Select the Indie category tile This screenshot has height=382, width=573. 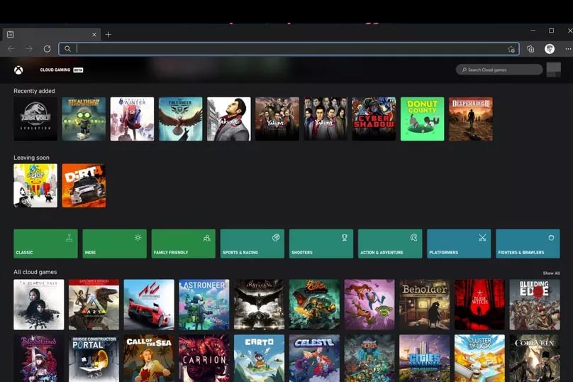114,244
